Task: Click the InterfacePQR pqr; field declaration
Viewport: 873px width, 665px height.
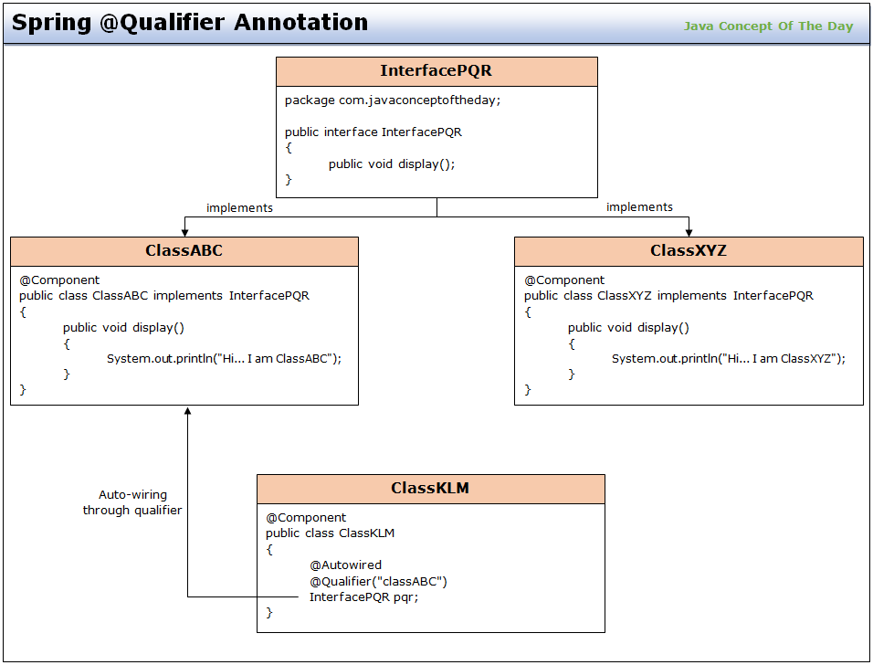Action: point(363,596)
